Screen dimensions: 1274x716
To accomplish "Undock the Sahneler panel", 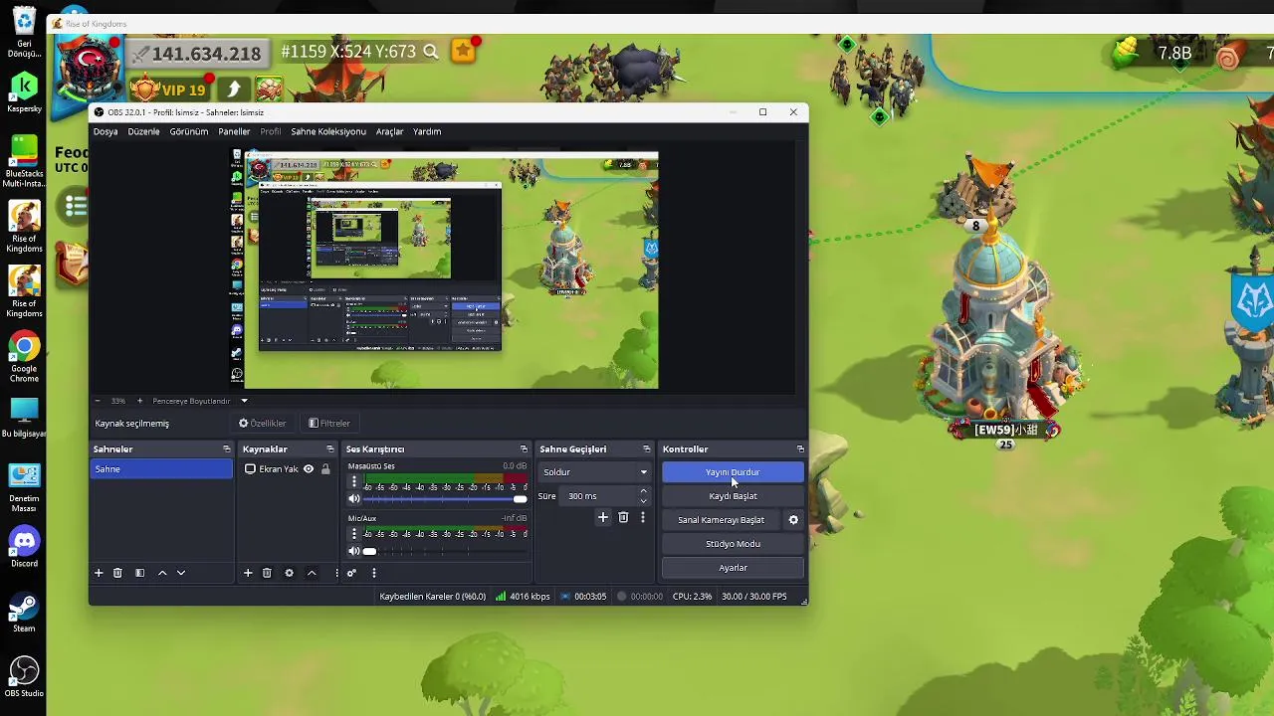I will pos(226,449).
